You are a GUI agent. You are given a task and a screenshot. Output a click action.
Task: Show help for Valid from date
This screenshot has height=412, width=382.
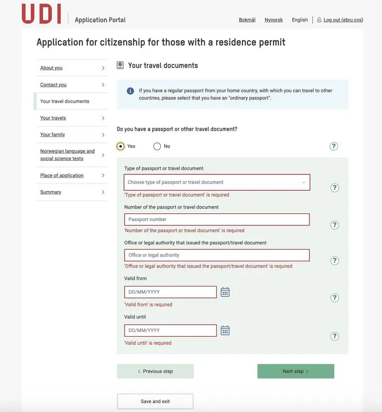coord(335,298)
